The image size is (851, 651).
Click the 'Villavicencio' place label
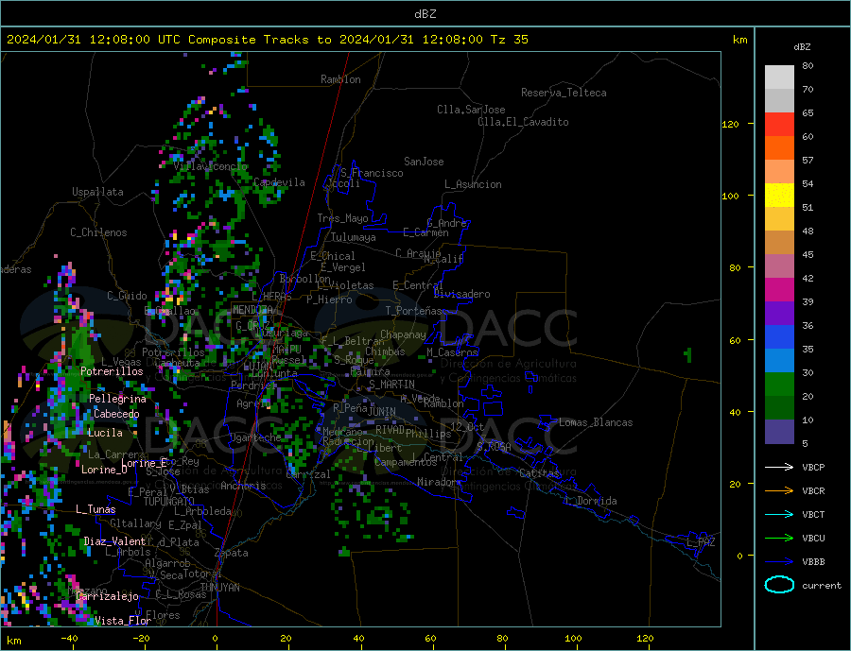211,166
